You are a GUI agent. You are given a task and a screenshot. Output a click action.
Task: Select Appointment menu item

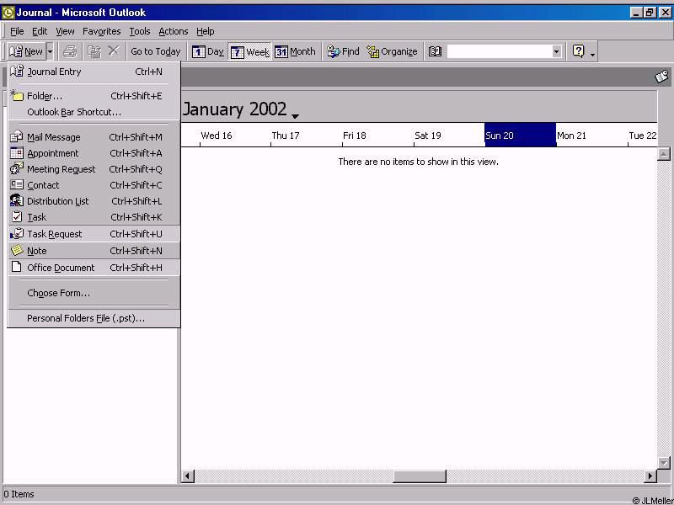pyautogui.click(x=94, y=153)
